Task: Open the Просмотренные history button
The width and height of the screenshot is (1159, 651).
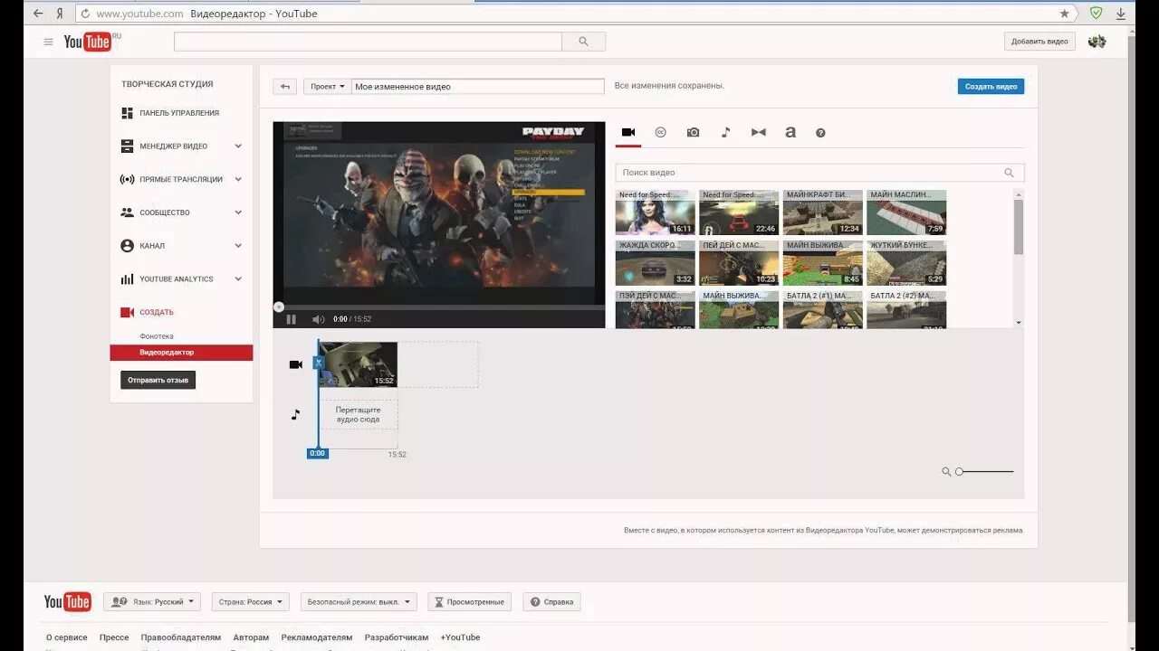Action: click(469, 601)
